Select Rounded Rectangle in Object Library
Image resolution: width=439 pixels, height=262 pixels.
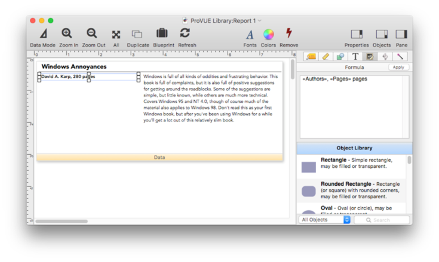point(351,191)
